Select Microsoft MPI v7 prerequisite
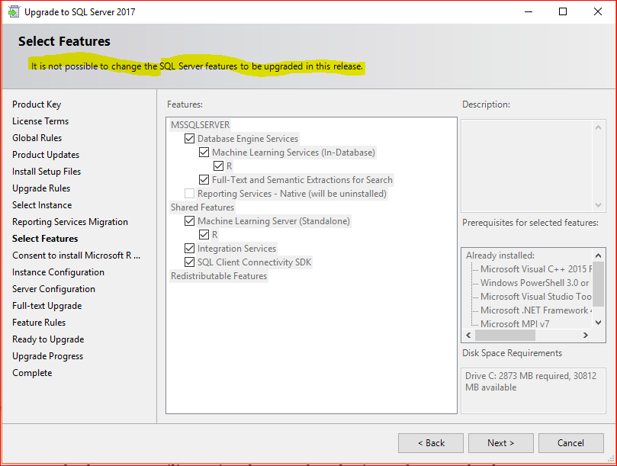Screen dimensions: 617x466 (515, 324)
